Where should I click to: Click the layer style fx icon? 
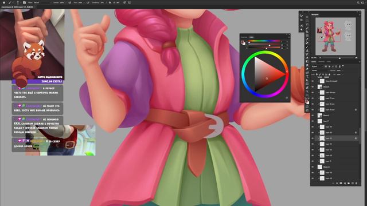point(337,183)
